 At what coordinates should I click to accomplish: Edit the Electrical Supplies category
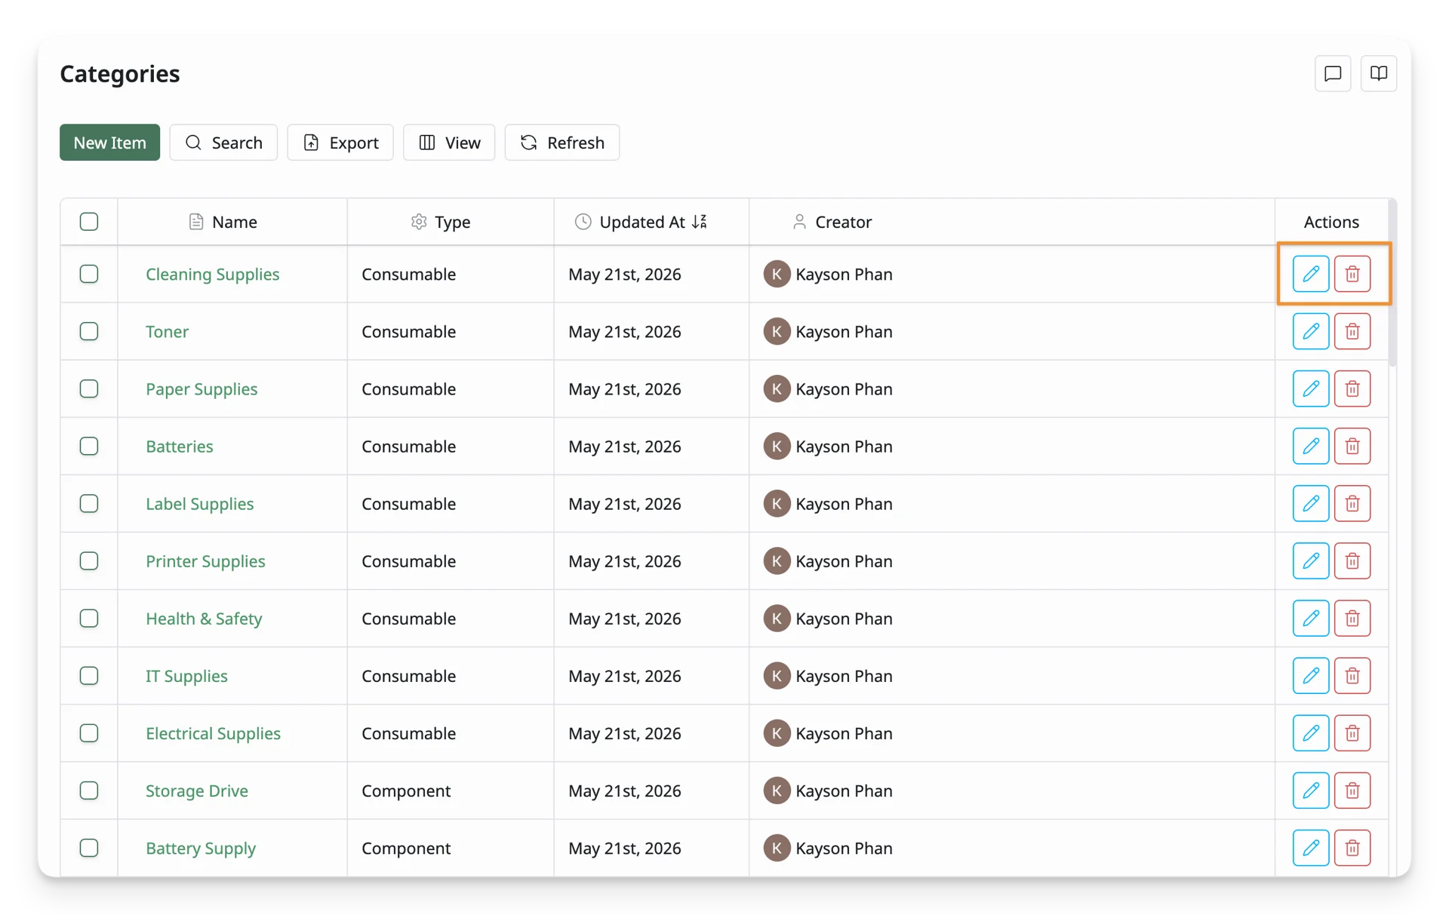click(x=1310, y=732)
